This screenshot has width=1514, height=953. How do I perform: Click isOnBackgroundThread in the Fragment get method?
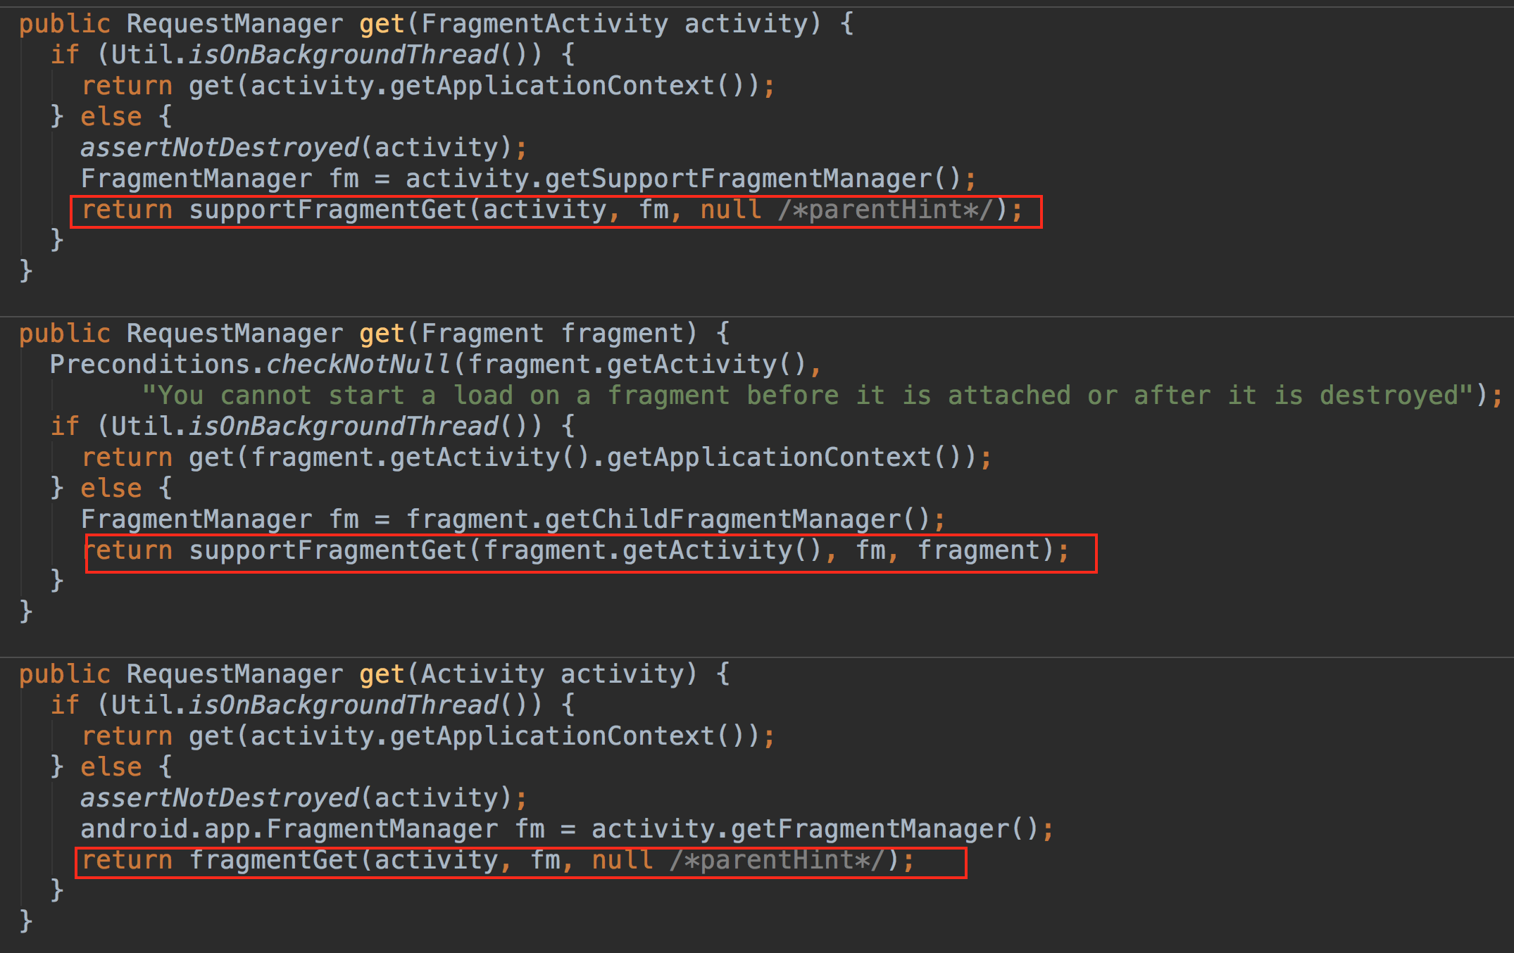pos(344,427)
